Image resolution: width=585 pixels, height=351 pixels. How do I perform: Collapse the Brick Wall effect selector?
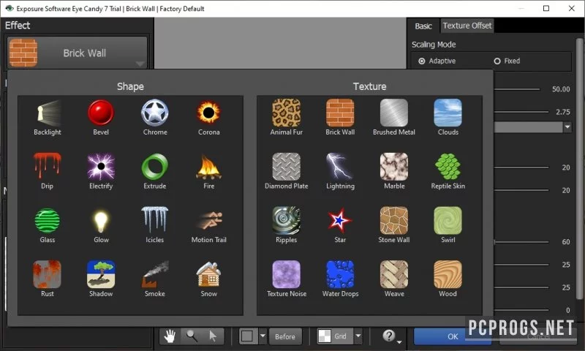78,53
